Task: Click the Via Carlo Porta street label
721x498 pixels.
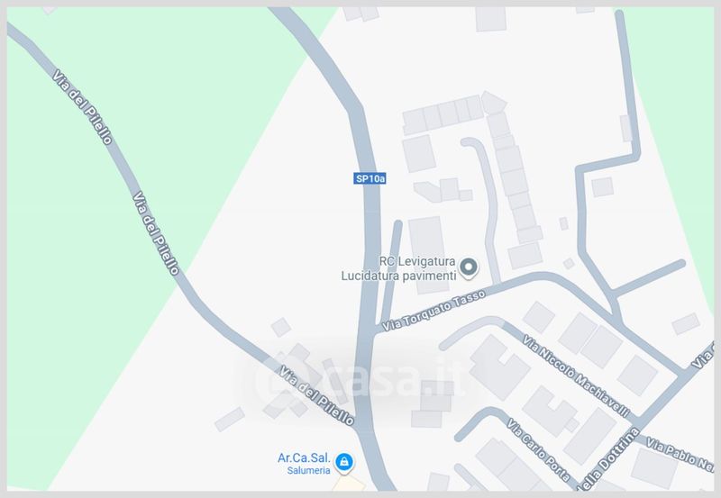Action: click(x=538, y=448)
